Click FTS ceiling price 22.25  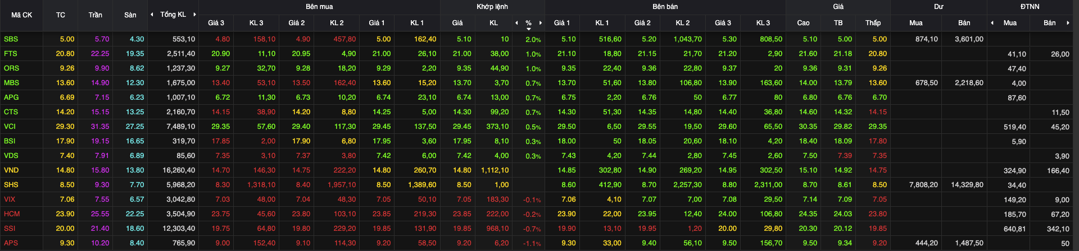(100, 54)
